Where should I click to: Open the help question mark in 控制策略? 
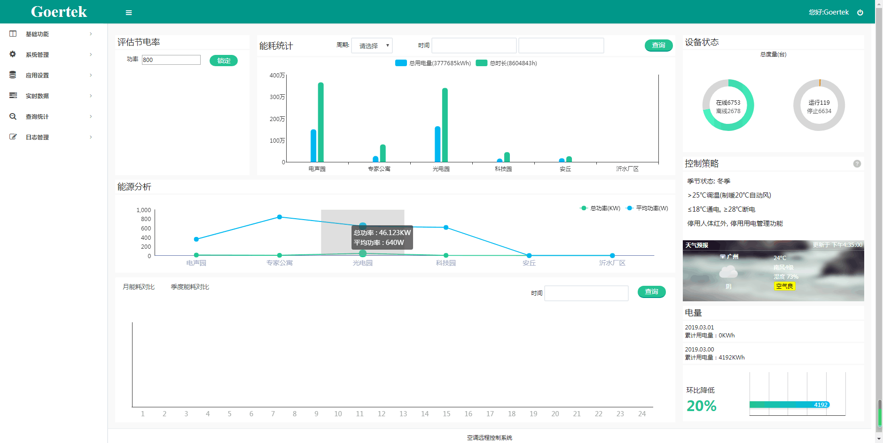(x=857, y=164)
